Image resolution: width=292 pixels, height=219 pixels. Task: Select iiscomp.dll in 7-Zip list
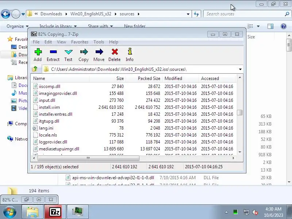(x=133, y=87)
